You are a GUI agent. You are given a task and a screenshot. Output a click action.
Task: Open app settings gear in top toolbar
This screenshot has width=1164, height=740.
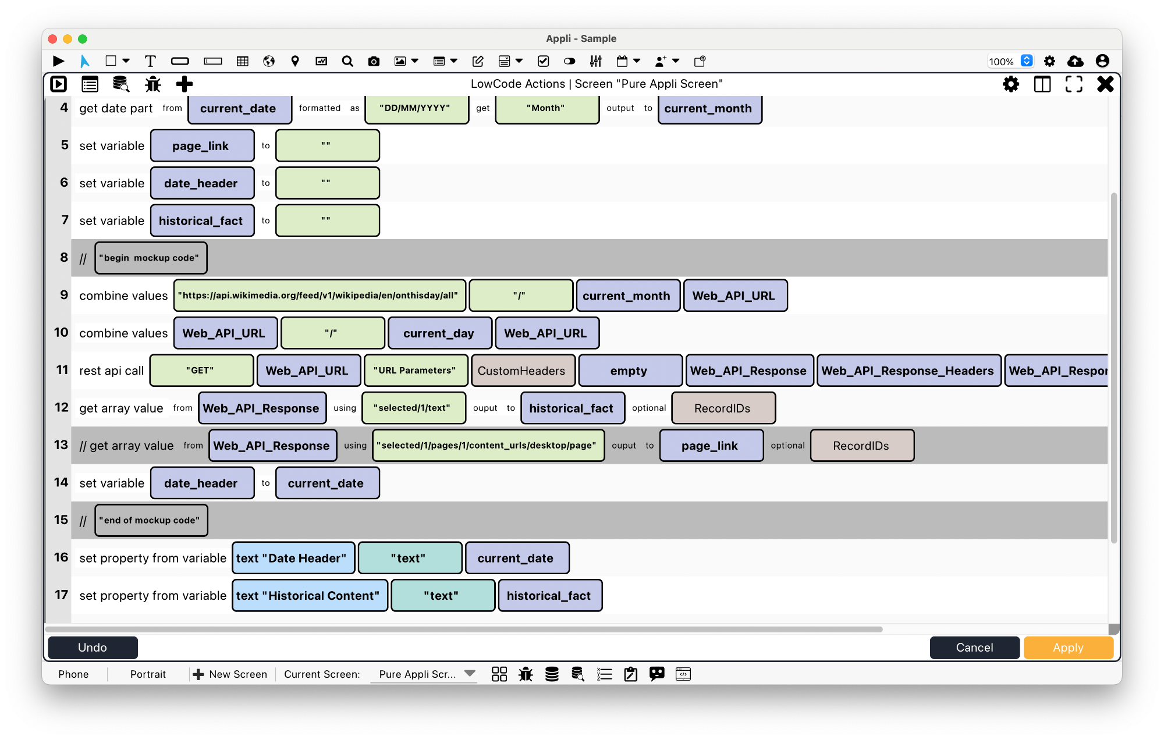click(1050, 61)
